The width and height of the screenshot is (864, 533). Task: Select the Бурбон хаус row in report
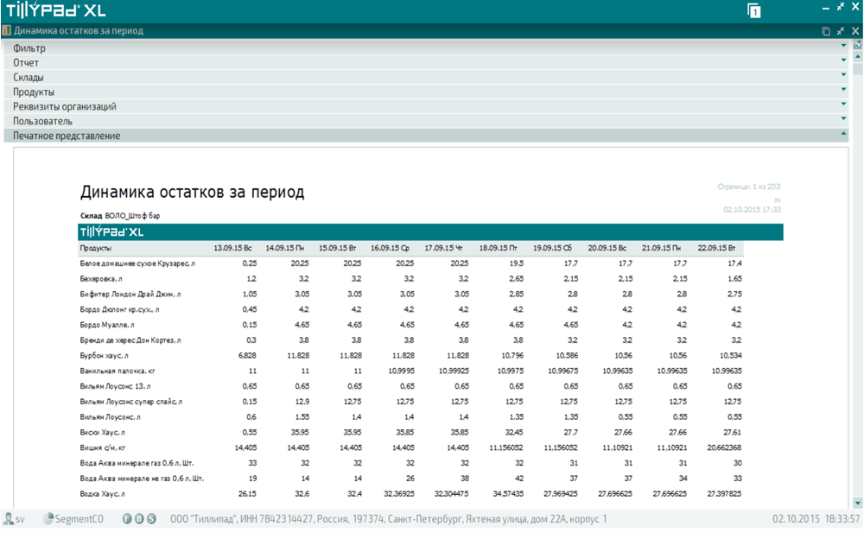point(105,355)
